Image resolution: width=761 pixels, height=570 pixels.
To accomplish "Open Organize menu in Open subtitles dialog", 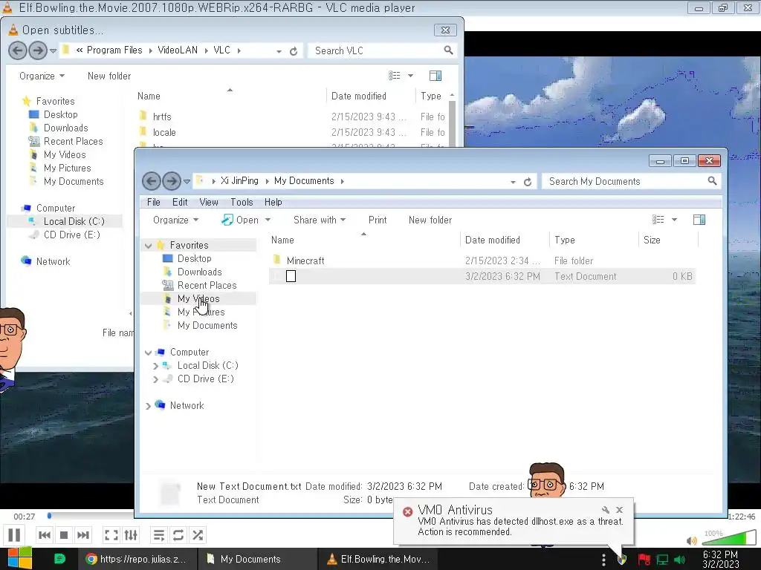I will 42,76.
